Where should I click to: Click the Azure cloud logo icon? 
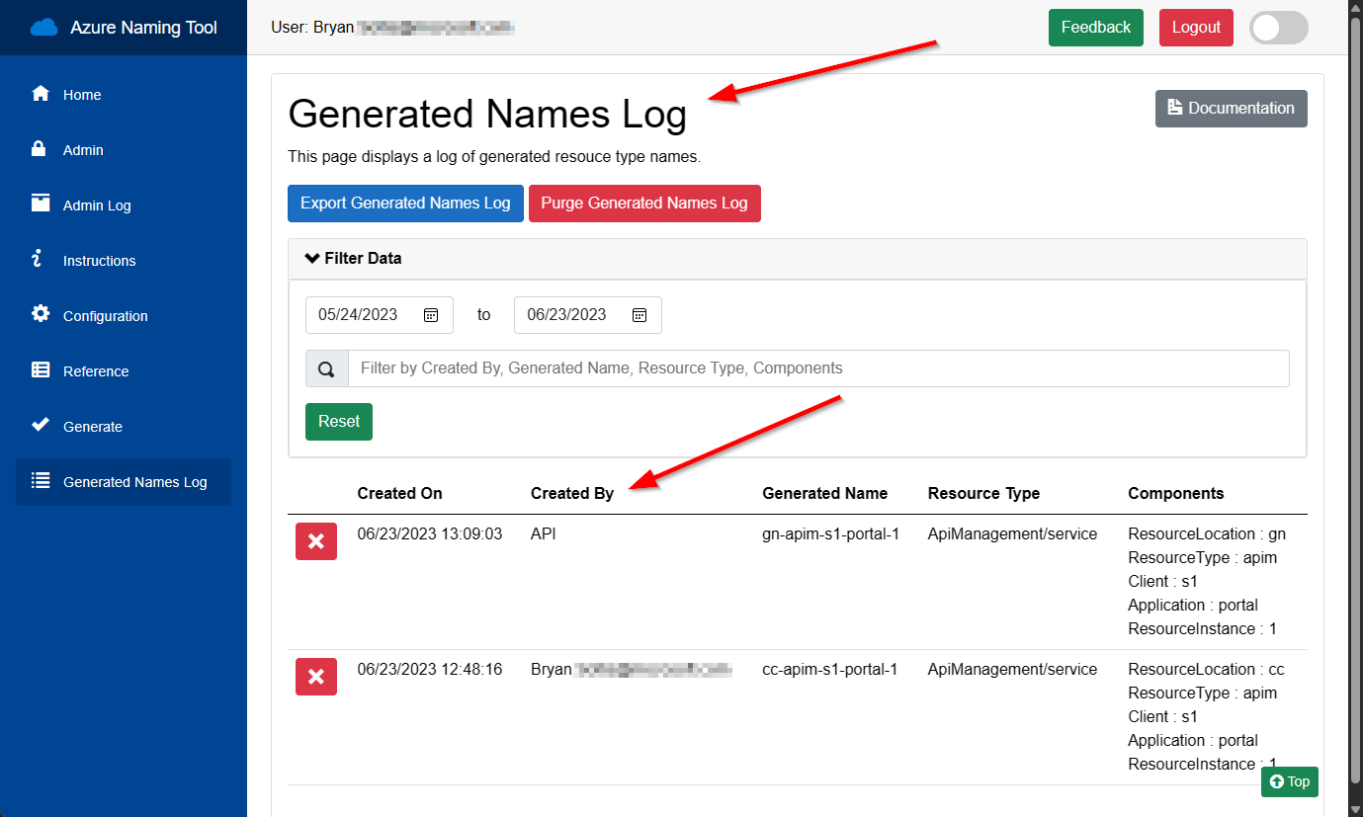coord(44,28)
